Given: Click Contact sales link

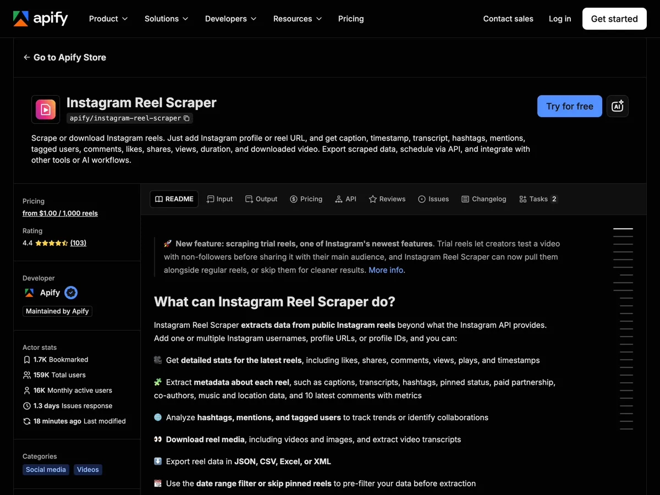Looking at the screenshot, I should (x=508, y=19).
